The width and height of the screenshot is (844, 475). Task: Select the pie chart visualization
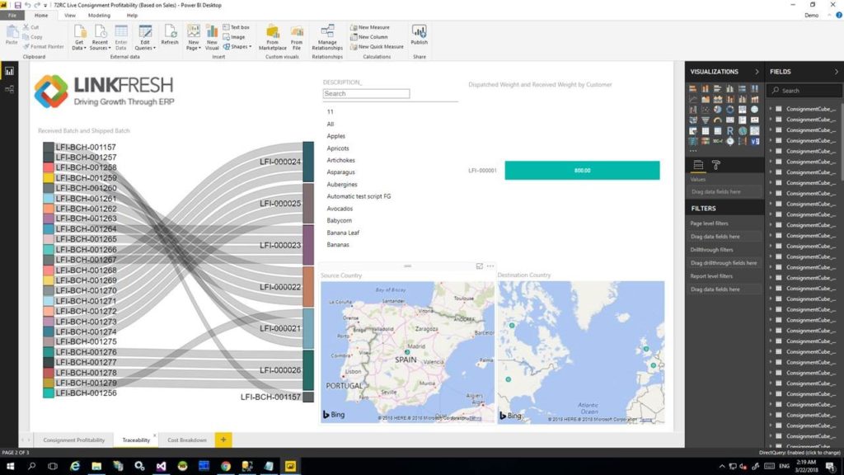[718, 110]
